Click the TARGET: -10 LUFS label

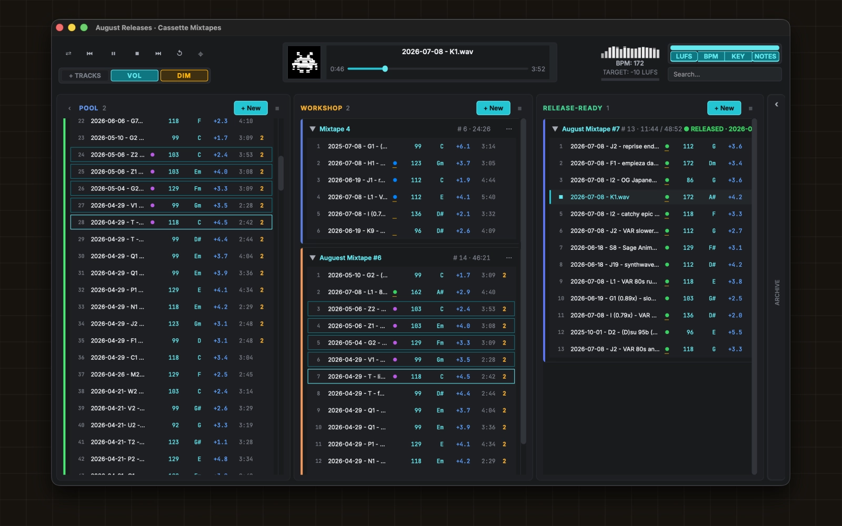pyautogui.click(x=630, y=73)
